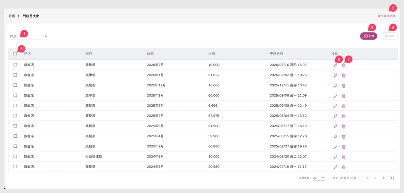The width and height of the screenshot is (404, 193).
Task: Check the 2026年7月 row checkbox
Action: pos(15,65)
